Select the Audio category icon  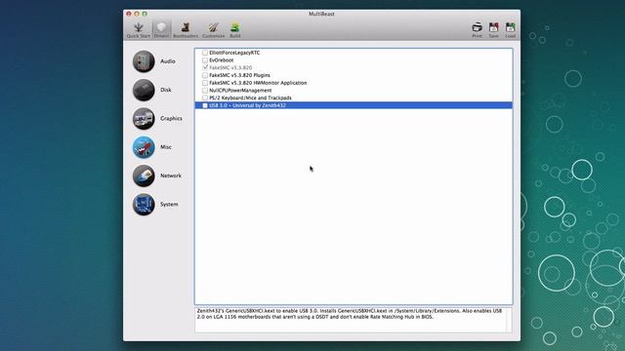point(144,61)
